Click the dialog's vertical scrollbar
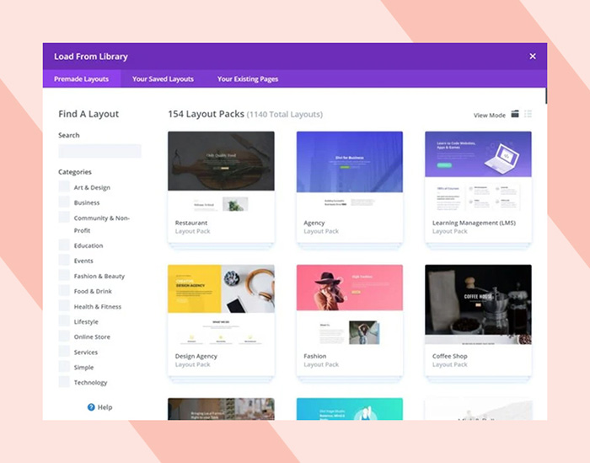The height and width of the screenshot is (463, 590). click(x=546, y=95)
